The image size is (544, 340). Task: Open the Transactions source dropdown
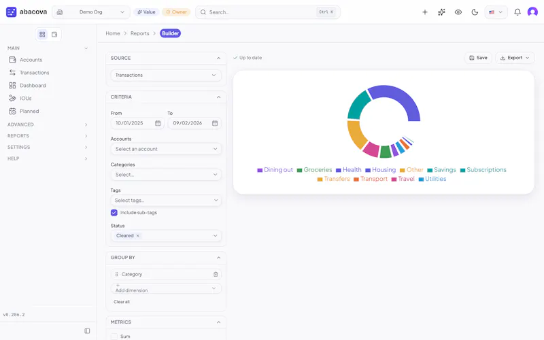[x=166, y=75]
